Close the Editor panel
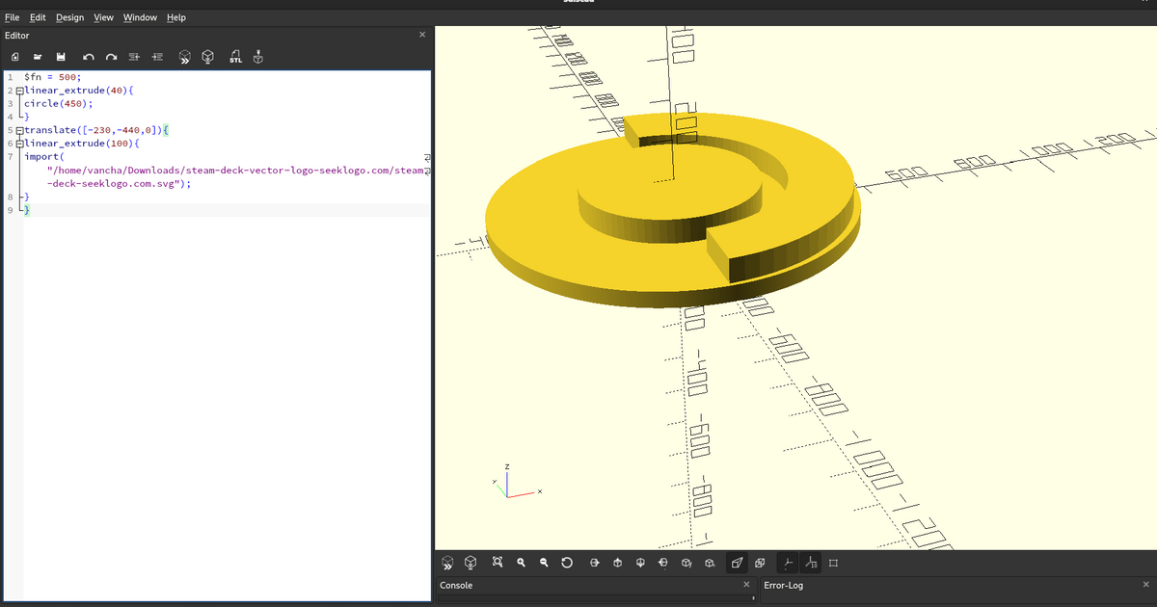This screenshot has height=607, width=1157. pyautogui.click(x=422, y=35)
